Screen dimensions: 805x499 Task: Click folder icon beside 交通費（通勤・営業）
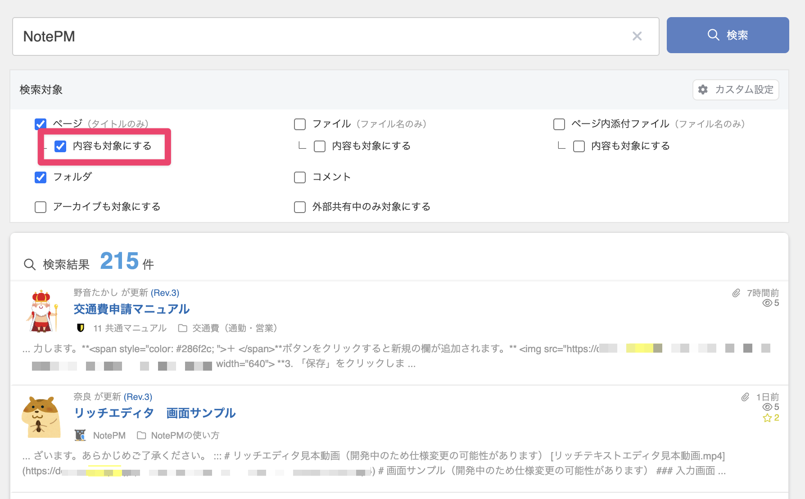click(x=182, y=328)
